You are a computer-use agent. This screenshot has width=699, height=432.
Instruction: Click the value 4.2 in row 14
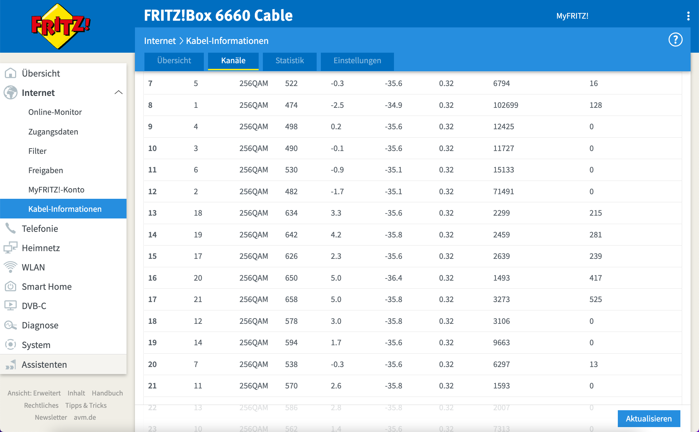336,235
